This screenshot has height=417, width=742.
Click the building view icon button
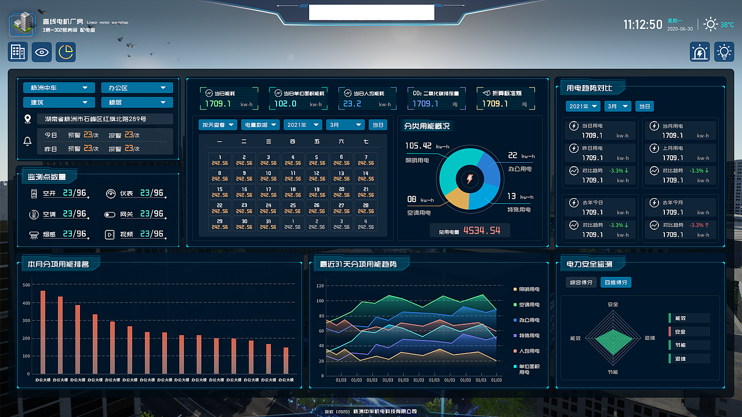(18, 52)
